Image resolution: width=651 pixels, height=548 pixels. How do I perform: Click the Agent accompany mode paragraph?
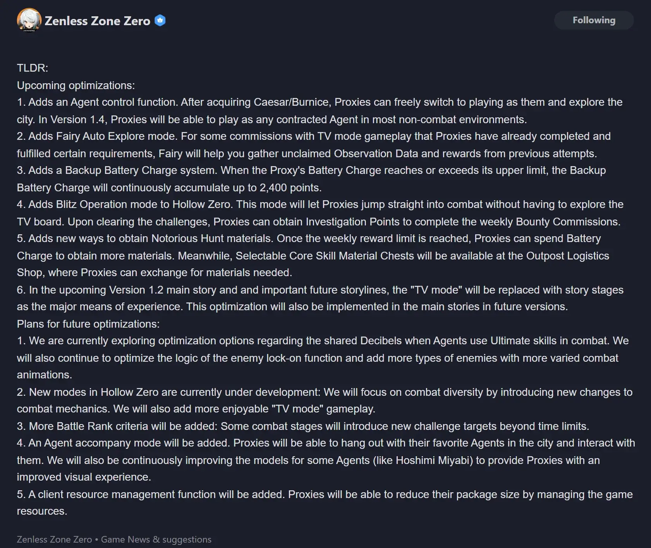point(271,460)
